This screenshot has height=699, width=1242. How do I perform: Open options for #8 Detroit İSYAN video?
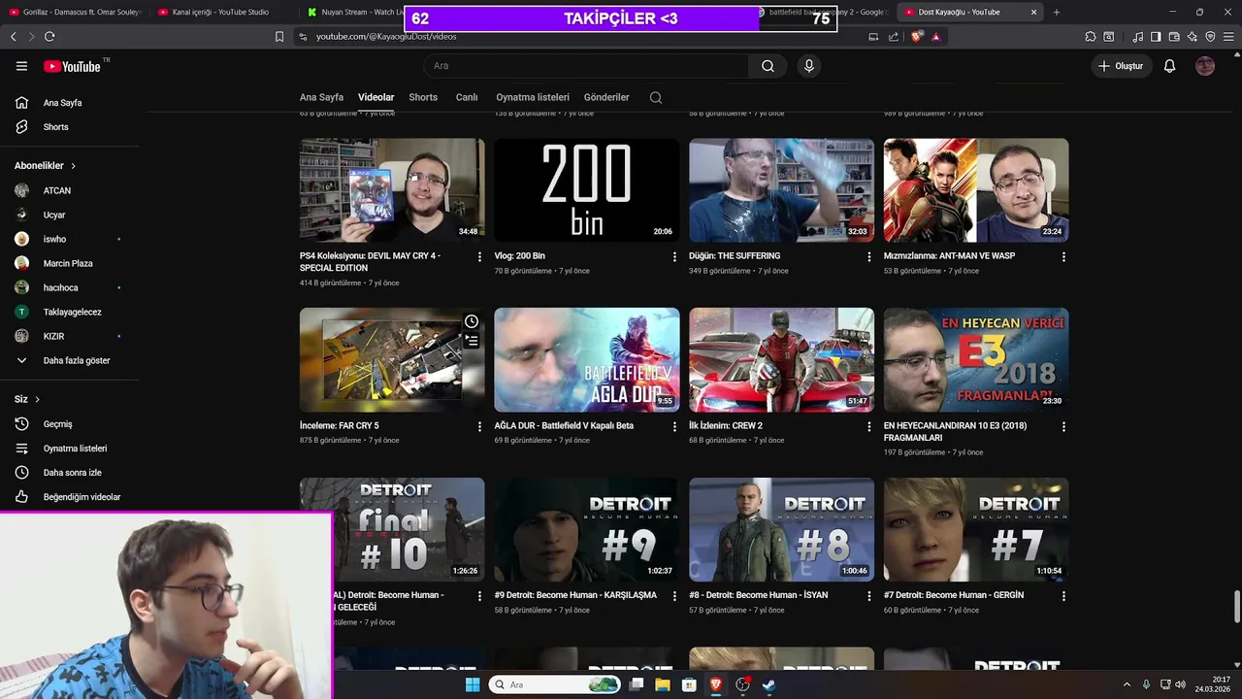tap(868, 595)
